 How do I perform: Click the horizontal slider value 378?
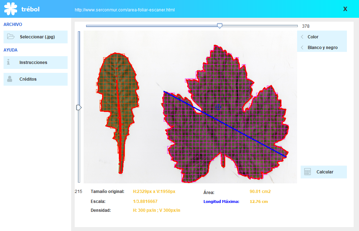(x=306, y=26)
